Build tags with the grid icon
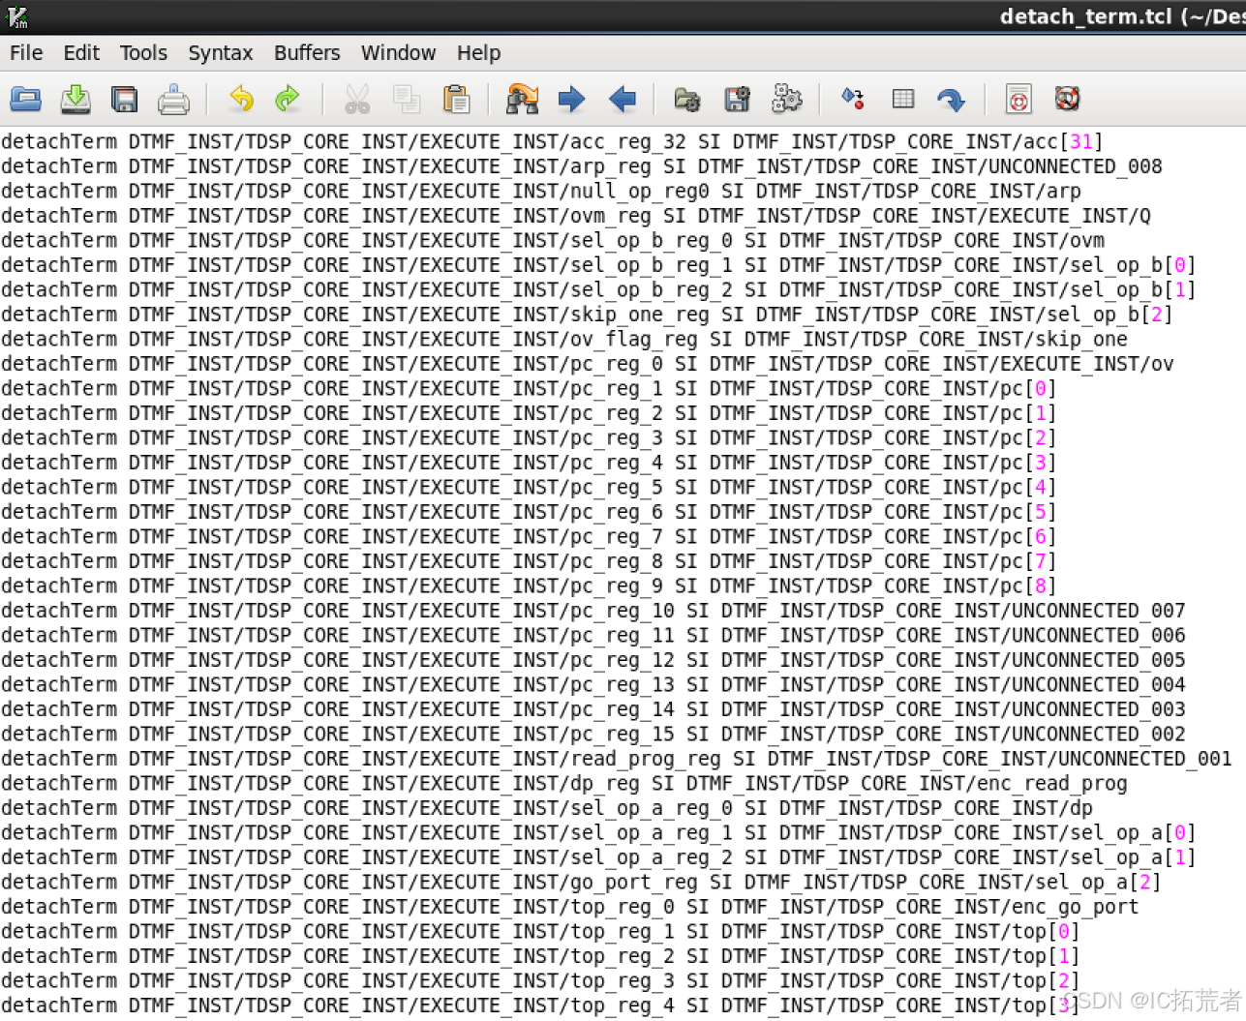This screenshot has width=1246, height=1021. (903, 99)
